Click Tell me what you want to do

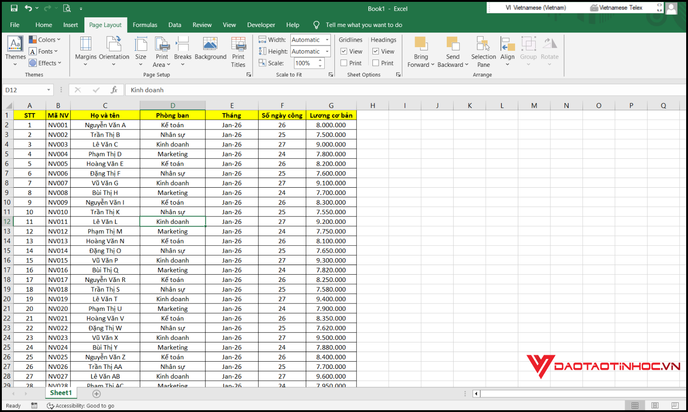pos(364,25)
